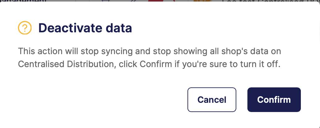Image resolution: width=320 pixels, height=128 pixels.
Task: Click the first line of the dialog description
Action: click(x=149, y=51)
